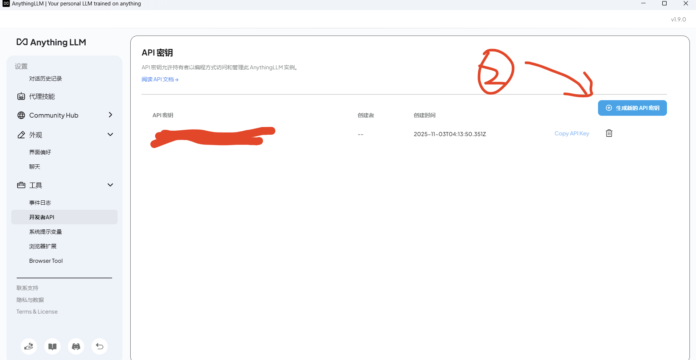Generate a new API key button

click(632, 108)
